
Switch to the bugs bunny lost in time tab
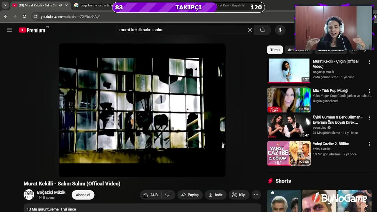pos(94,5)
